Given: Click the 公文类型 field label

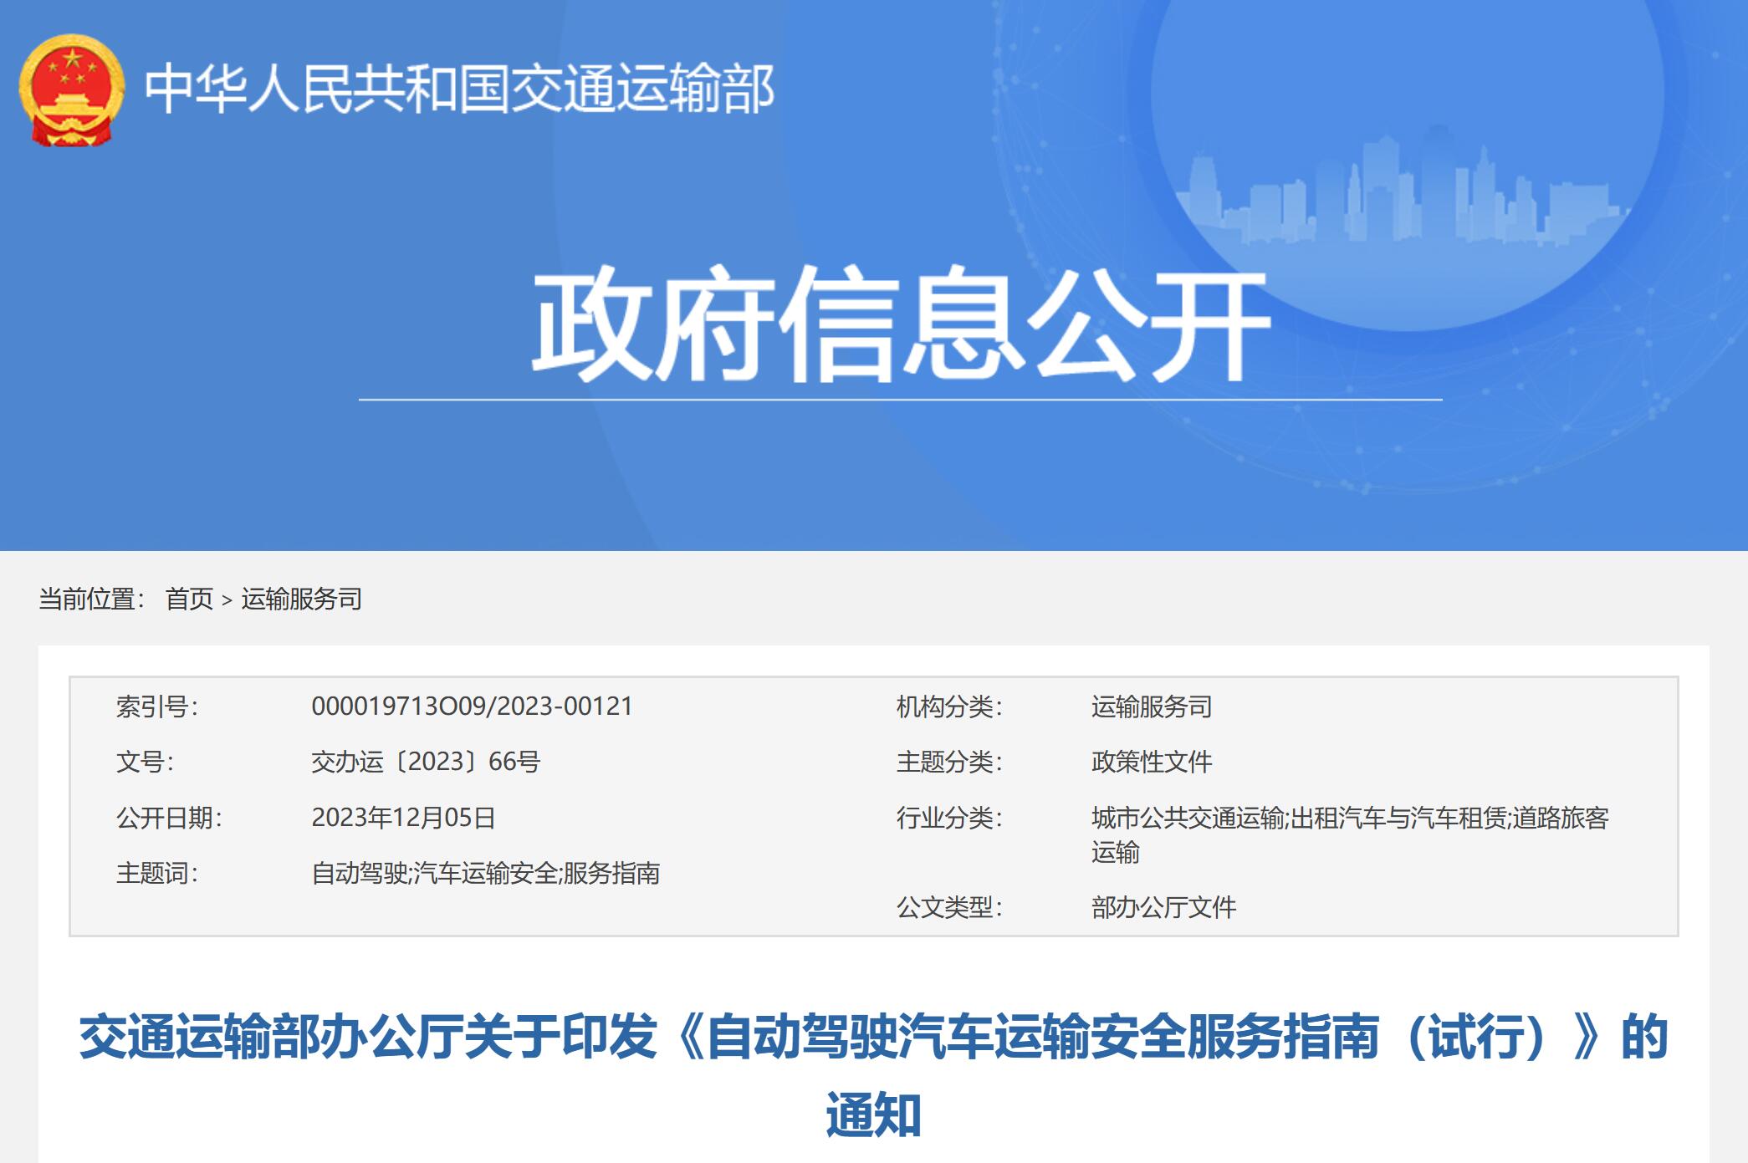Looking at the screenshot, I should pyautogui.click(x=949, y=907).
